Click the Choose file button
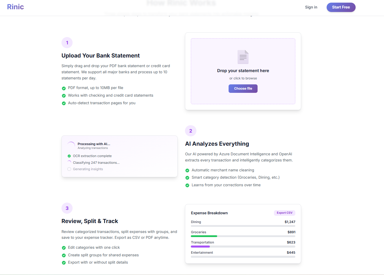Image resolution: width=384 pixels, height=275 pixels. point(243,88)
